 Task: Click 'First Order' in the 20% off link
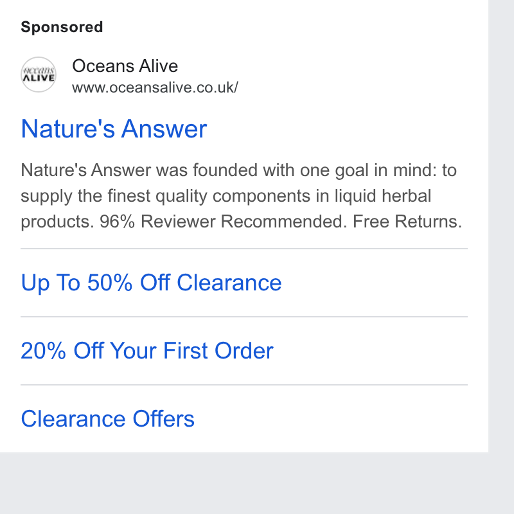218,351
